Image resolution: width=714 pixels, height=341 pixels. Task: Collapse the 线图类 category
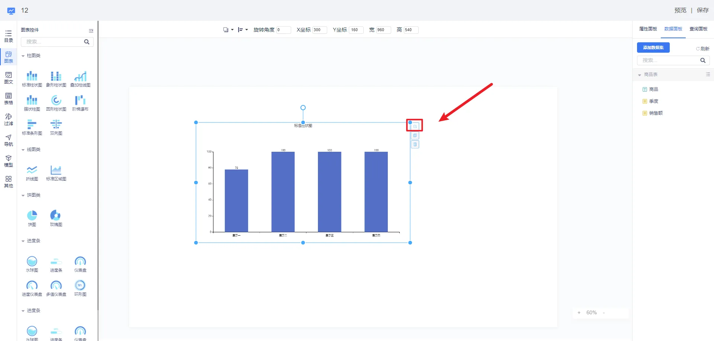pos(23,150)
